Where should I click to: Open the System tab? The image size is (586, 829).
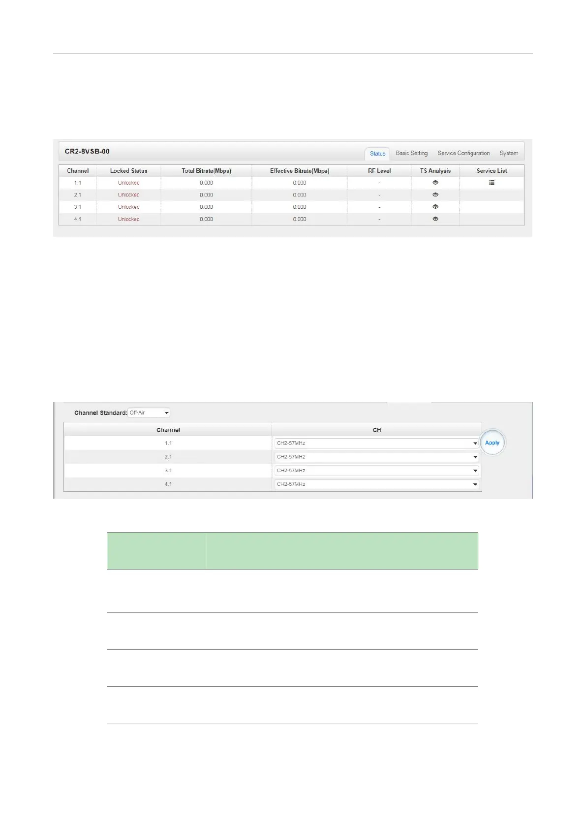509,153
